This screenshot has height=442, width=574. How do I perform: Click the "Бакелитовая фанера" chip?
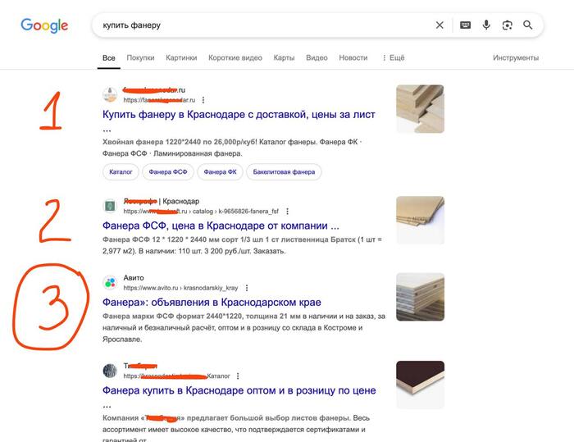tap(281, 172)
